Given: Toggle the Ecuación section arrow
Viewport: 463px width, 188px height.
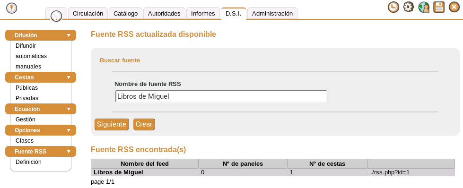Looking at the screenshot, I should pos(69,109).
